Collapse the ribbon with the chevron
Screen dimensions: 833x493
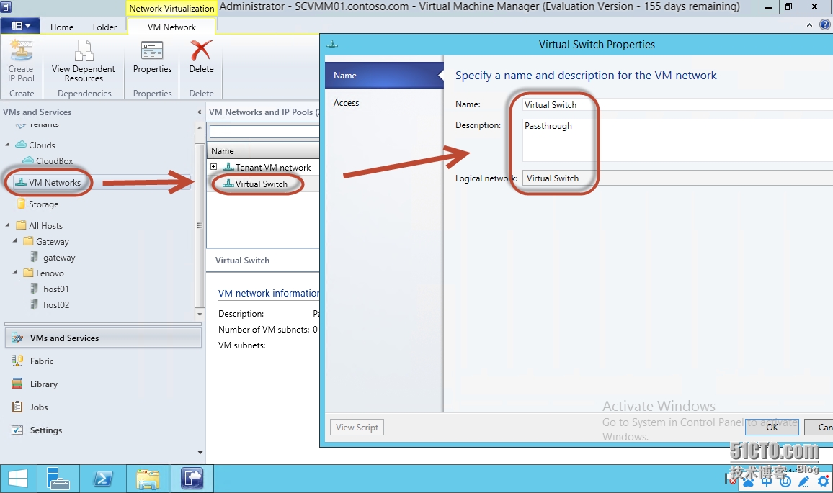click(x=809, y=25)
